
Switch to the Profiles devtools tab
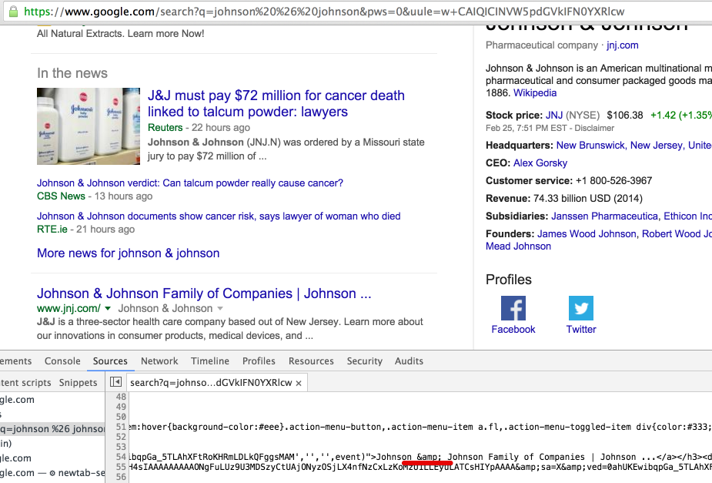click(259, 361)
